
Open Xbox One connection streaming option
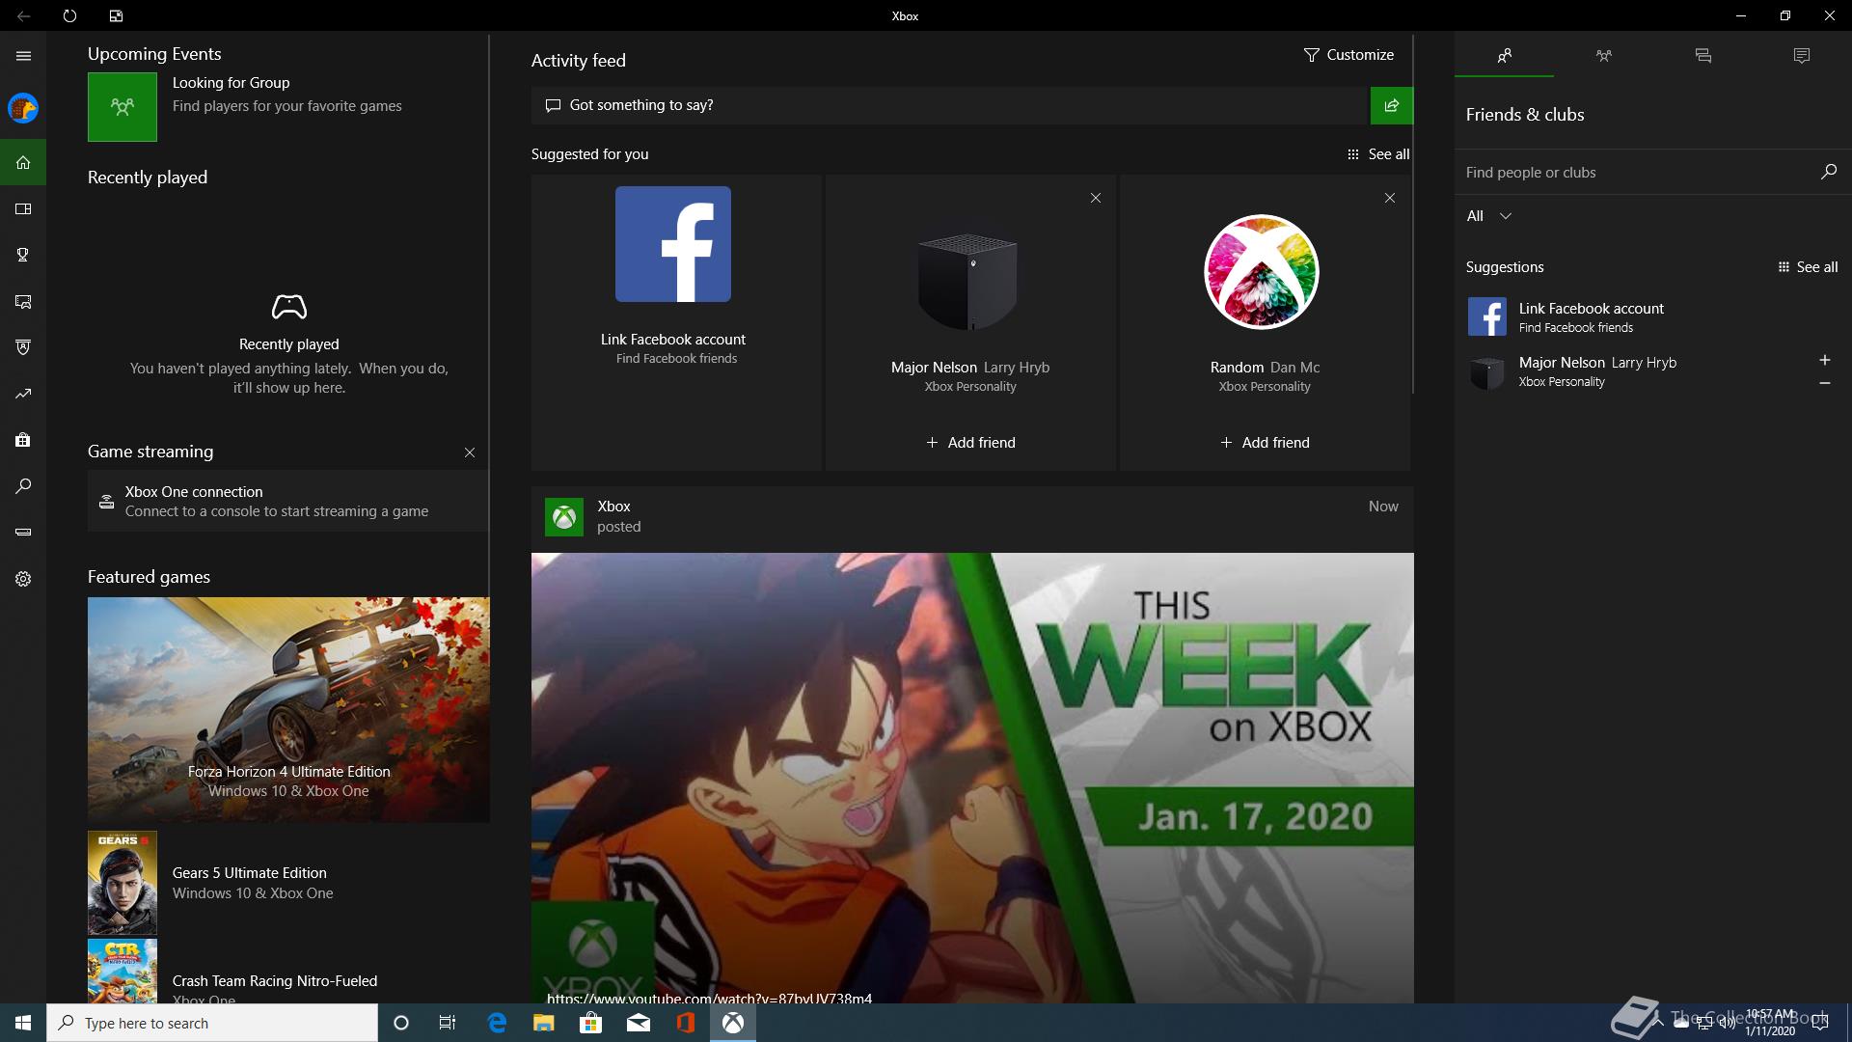[x=287, y=501]
